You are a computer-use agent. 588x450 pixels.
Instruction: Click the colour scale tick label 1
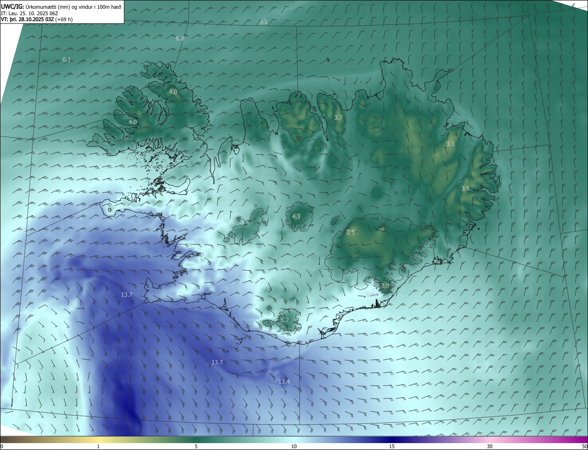click(98, 447)
